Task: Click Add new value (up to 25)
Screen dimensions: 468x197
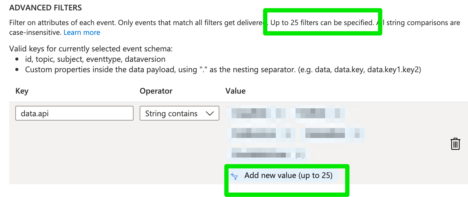Action: click(x=288, y=175)
